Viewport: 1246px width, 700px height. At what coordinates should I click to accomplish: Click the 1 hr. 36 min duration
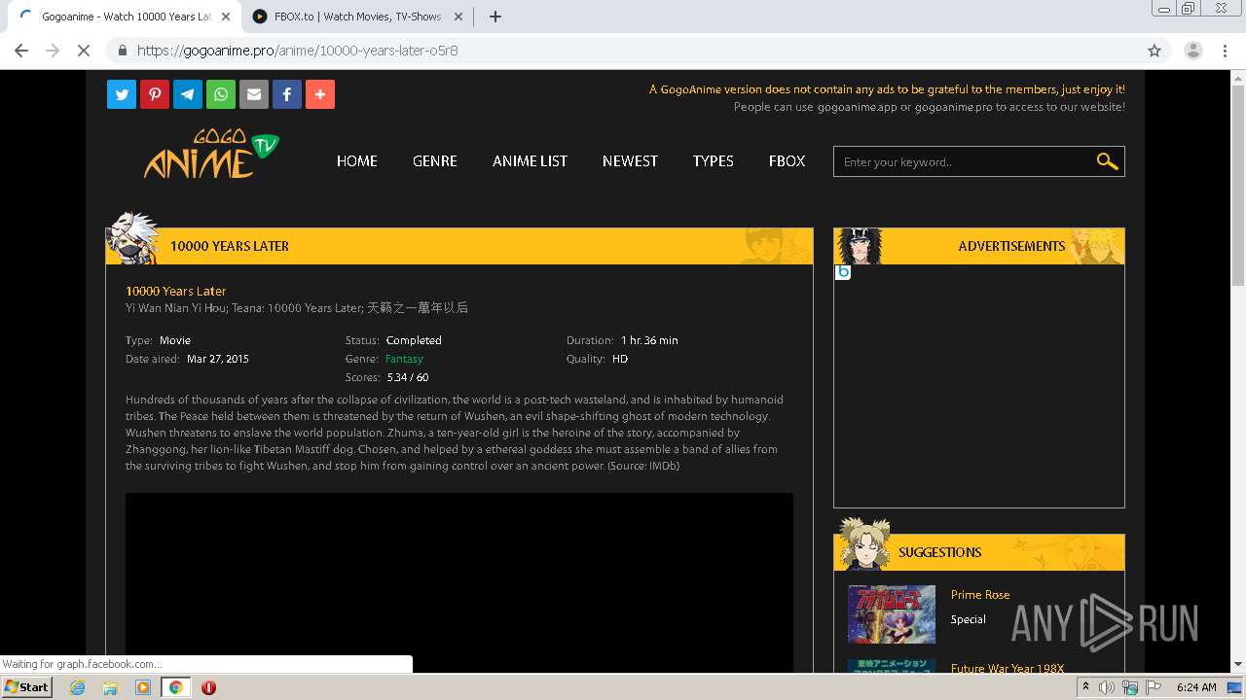pyautogui.click(x=649, y=340)
